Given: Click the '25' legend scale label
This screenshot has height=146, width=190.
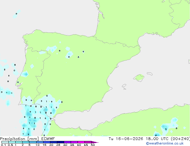Looking at the screenshot, I should point(58,145).
